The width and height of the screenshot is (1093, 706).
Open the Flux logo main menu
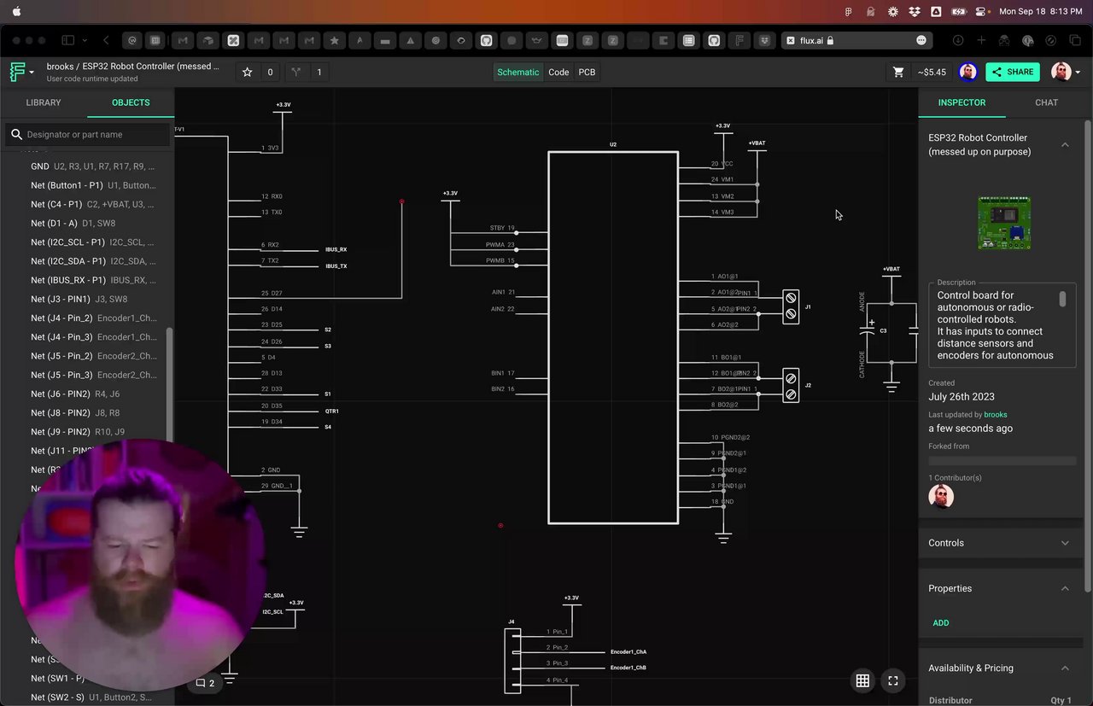click(21, 72)
